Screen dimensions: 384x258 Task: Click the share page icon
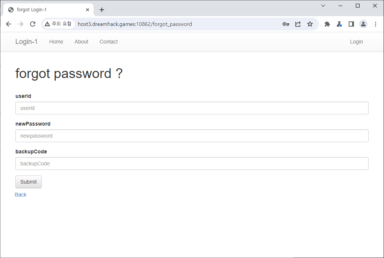click(298, 24)
